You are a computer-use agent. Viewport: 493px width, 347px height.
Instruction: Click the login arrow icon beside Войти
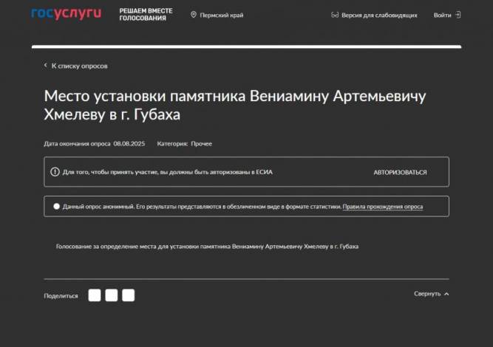click(458, 15)
